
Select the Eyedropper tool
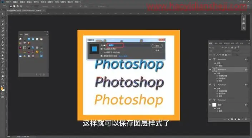3,31
